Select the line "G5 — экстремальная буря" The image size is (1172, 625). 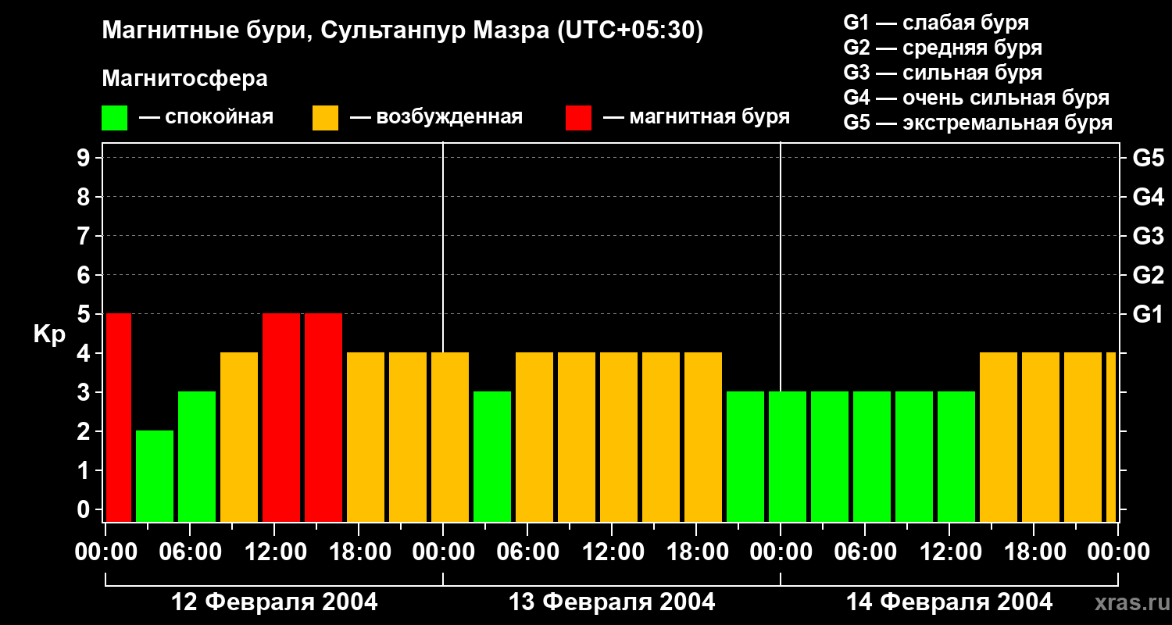pos(978,123)
